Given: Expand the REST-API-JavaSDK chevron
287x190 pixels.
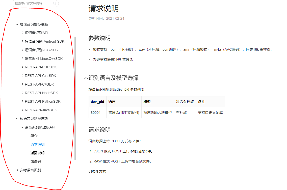Looking at the screenshot, I should 22,110.
